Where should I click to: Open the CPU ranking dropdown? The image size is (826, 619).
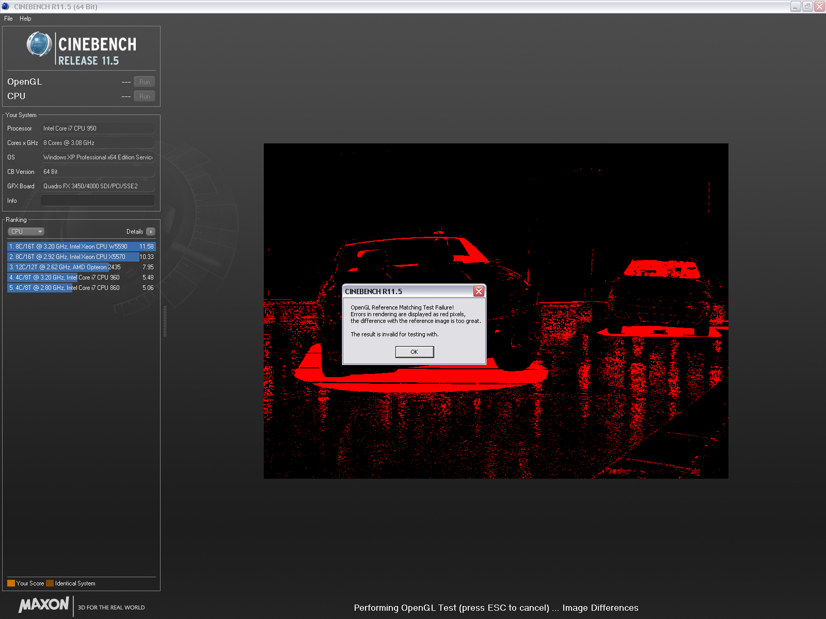(x=26, y=232)
